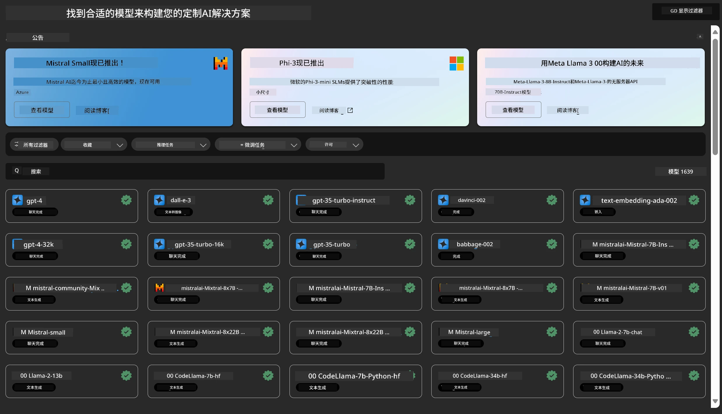Click the Mistral logo on the Mistral Small announcement
Viewport: 722px width, 414px height.
tap(221, 63)
